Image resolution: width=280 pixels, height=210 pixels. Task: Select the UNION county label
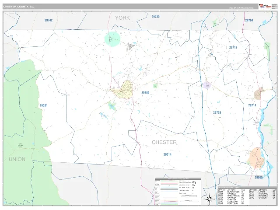click(x=17, y=159)
